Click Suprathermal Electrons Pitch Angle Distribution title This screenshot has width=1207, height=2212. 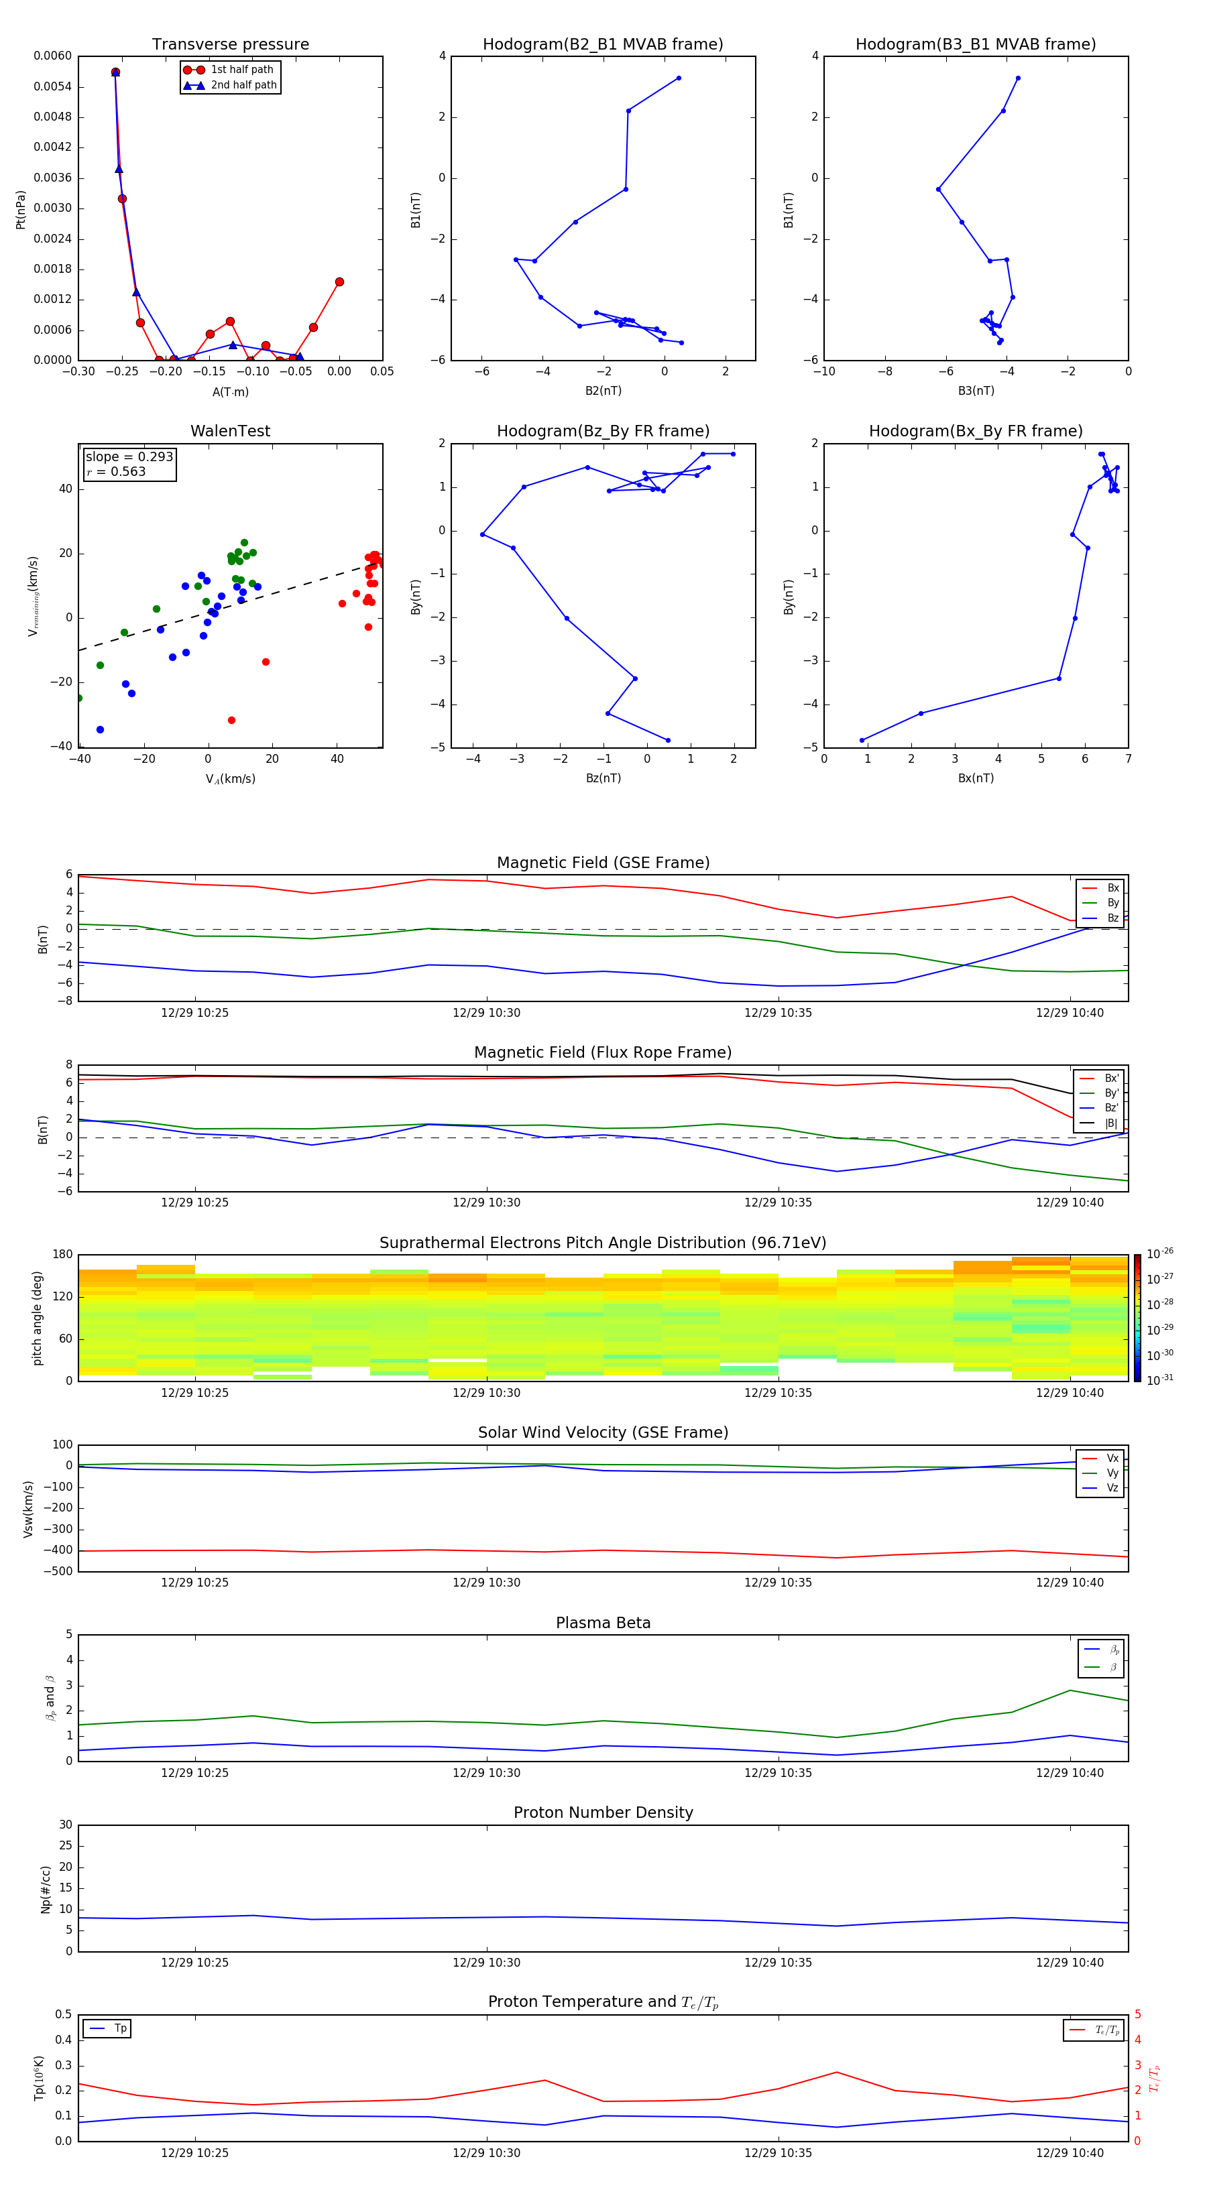603,1243
